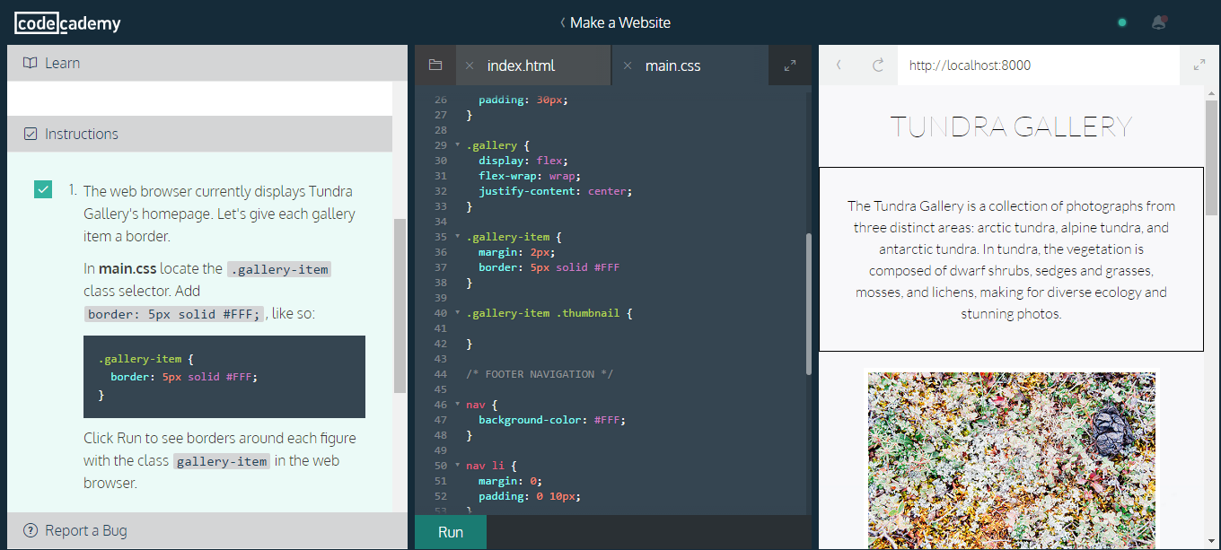Viewport: 1221px width, 550px height.
Task: Click the justify-content: center code line
Action: (x=556, y=191)
